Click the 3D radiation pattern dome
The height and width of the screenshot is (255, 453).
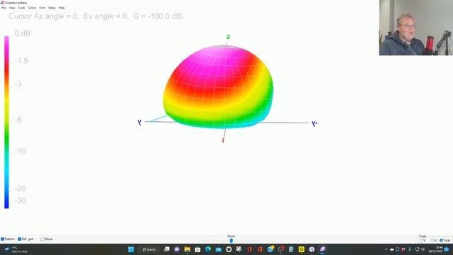click(x=218, y=86)
